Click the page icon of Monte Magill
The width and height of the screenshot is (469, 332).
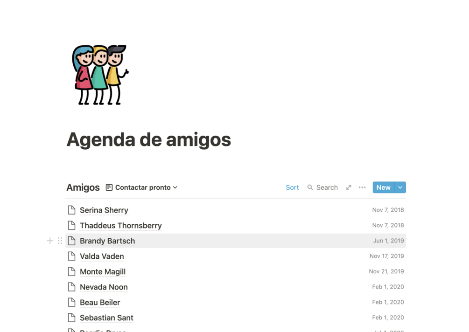pos(71,272)
